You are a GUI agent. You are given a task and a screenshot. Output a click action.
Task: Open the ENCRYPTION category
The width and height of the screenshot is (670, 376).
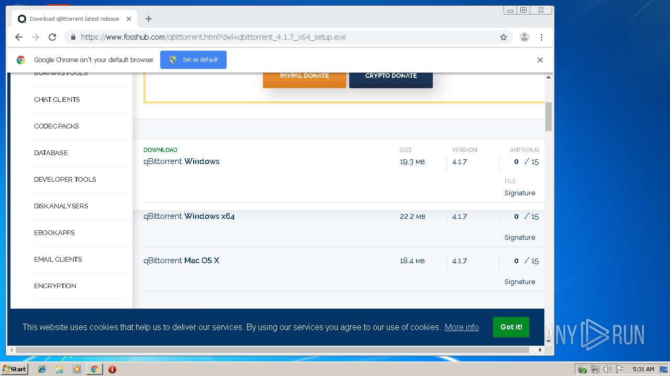click(x=55, y=286)
